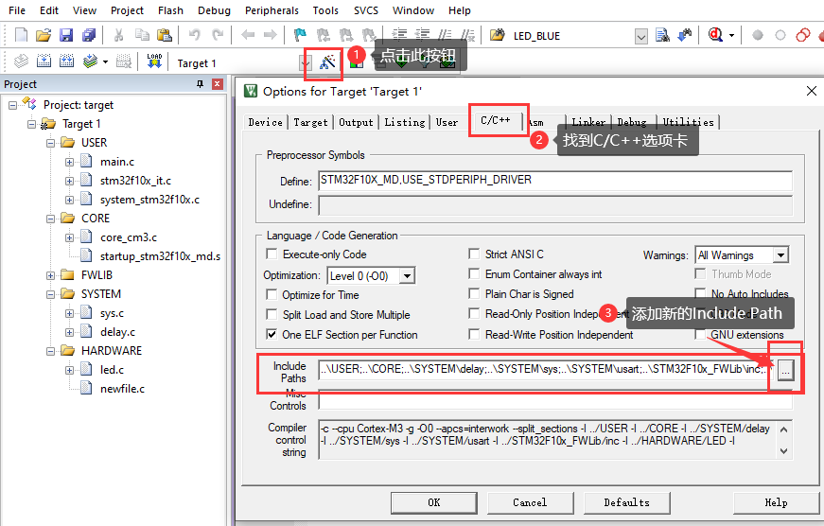This screenshot has width=824, height=526.
Task: Click the Help button in the dialog
Action: pos(776,503)
